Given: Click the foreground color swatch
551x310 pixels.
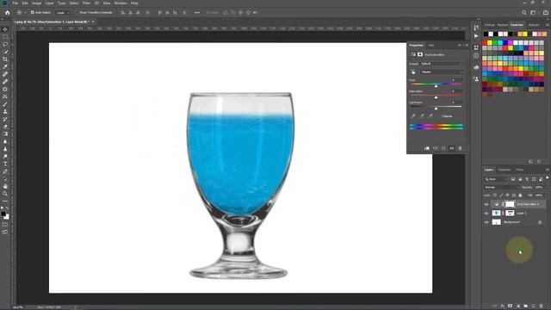Looking at the screenshot, I should point(3,214).
